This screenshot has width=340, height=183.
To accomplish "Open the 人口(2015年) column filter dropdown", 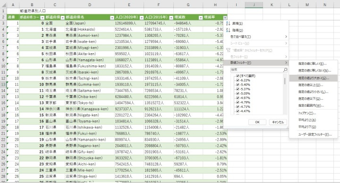I will [171, 18].
